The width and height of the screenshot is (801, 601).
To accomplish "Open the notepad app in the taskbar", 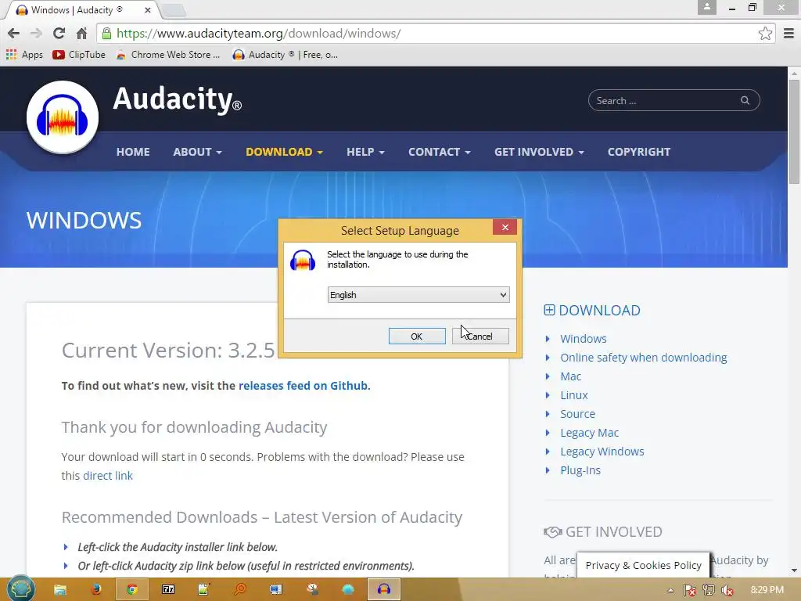I will 204,590.
